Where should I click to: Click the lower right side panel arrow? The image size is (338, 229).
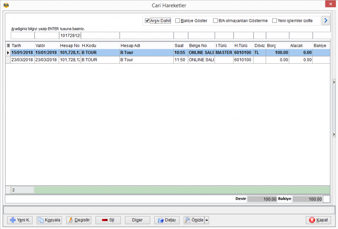[334, 134]
